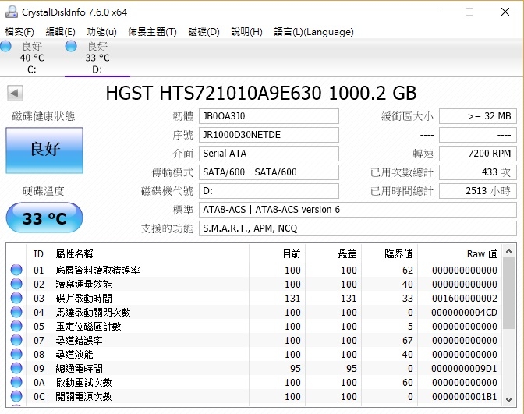Viewport: 524px width, 414px height.
Task: Open the 功能(u) menu
Action: click(101, 32)
